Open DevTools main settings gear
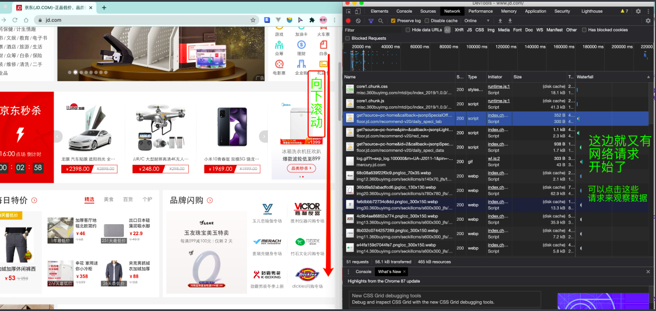 (x=638, y=11)
